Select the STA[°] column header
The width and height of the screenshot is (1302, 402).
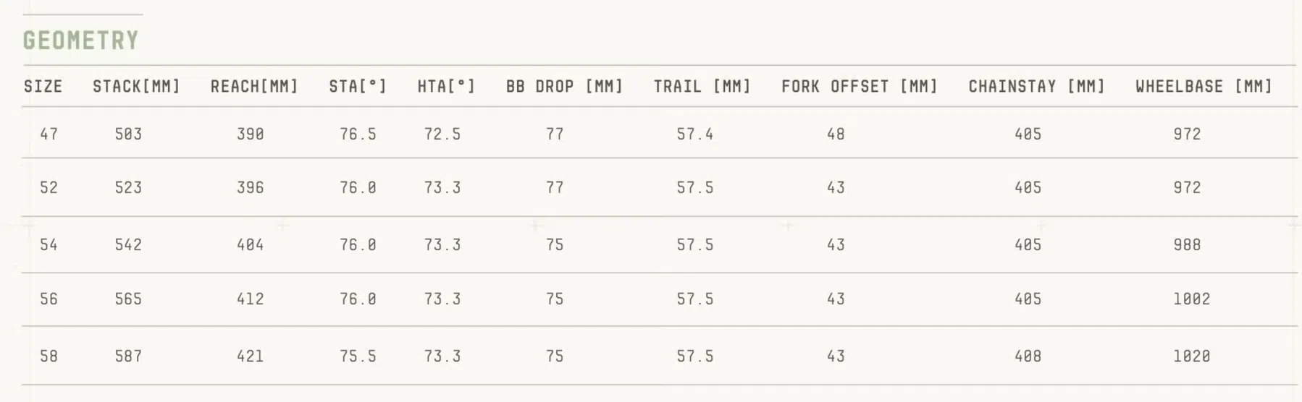pos(358,87)
